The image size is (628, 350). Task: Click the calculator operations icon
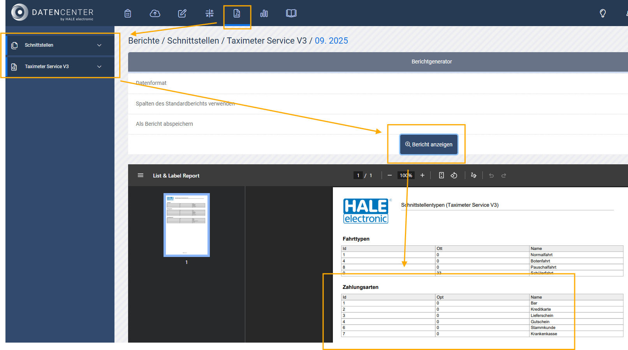click(x=209, y=14)
